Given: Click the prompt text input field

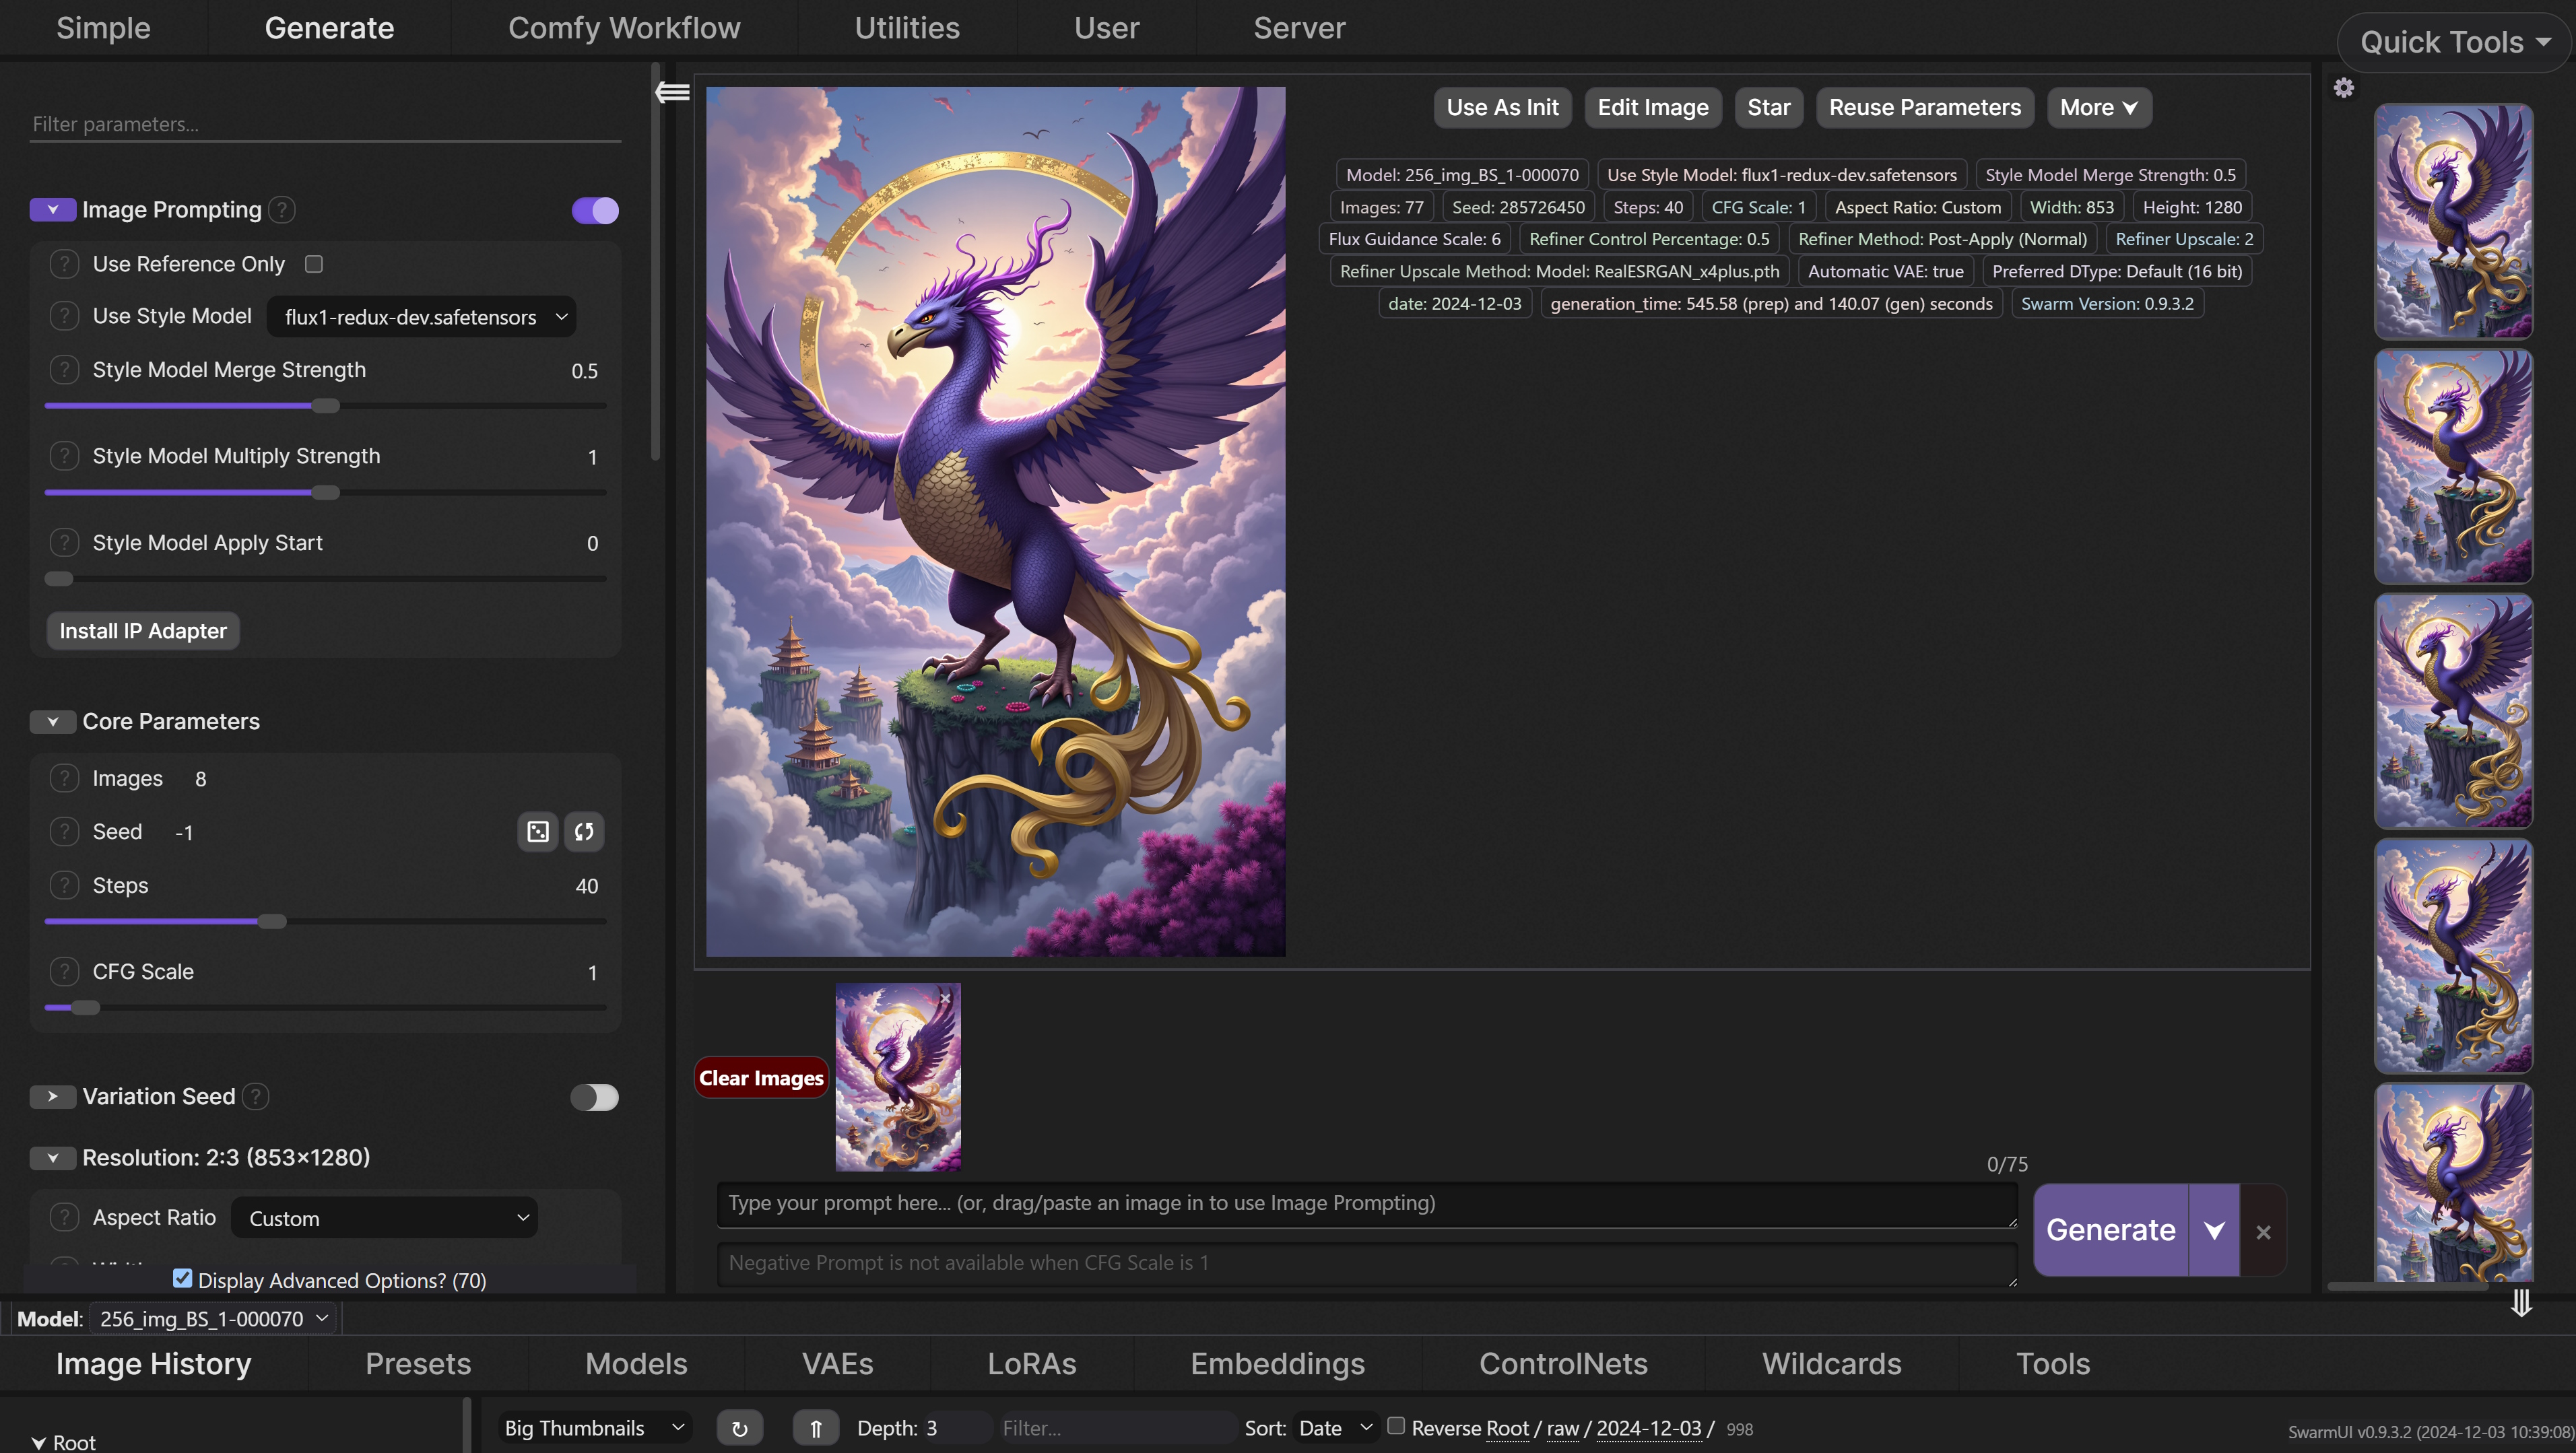Looking at the screenshot, I should [1367, 1204].
